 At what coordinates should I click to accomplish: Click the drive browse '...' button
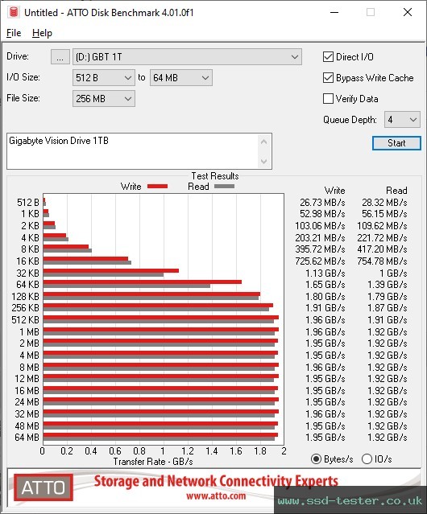pos(60,57)
